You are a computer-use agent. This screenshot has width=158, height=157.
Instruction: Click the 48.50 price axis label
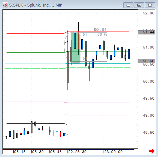pyautogui.click(x=148, y=132)
